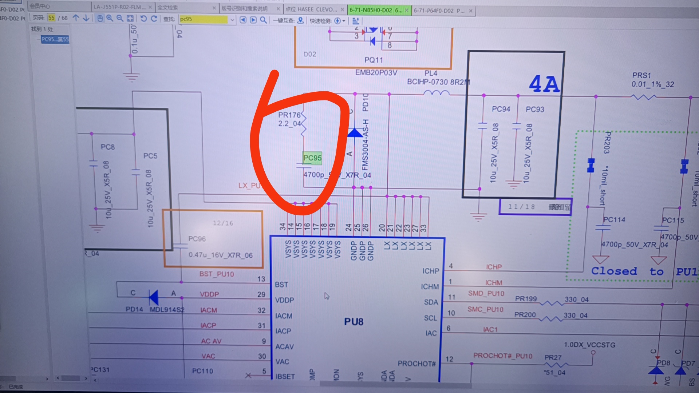Close the 6-71-NB5H0-D02 tab

(407, 10)
